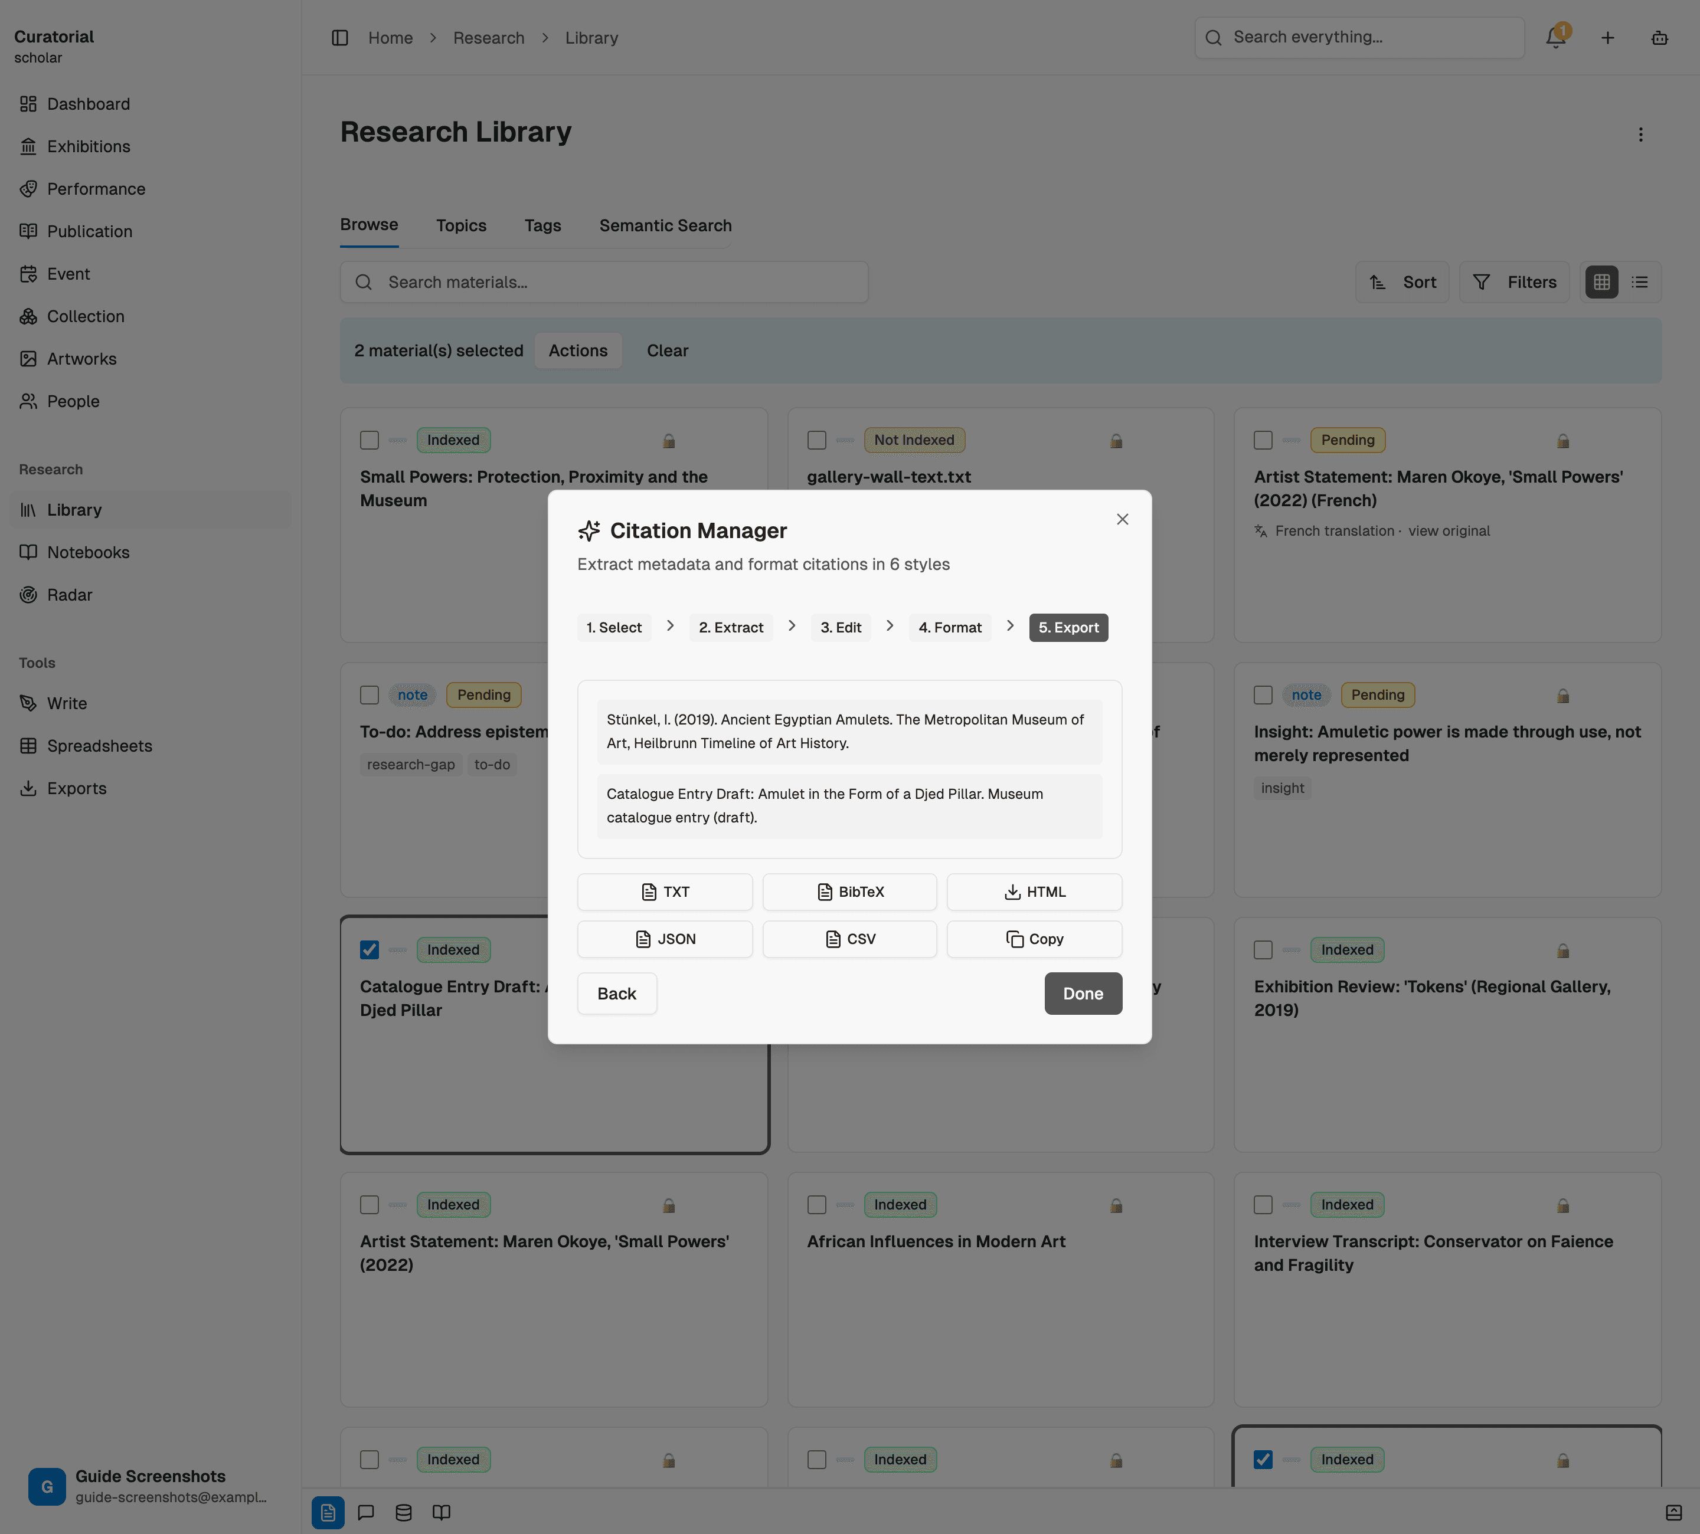Open the notifications bell

(1556, 38)
